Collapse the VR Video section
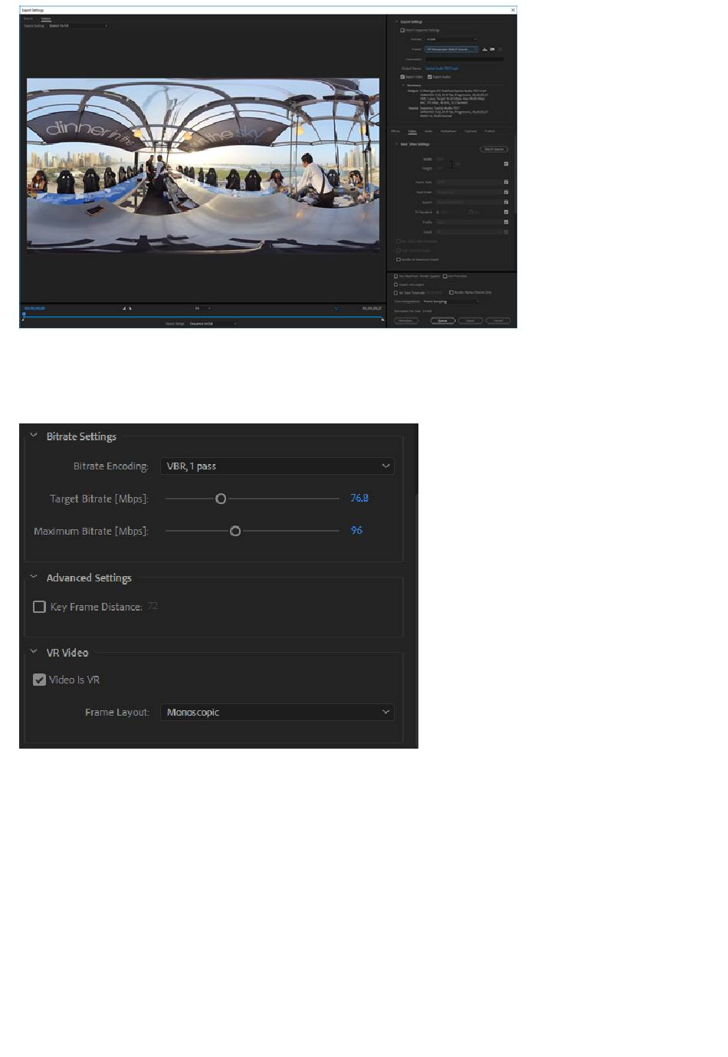The height and width of the screenshot is (1057, 728). [x=34, y=652]
